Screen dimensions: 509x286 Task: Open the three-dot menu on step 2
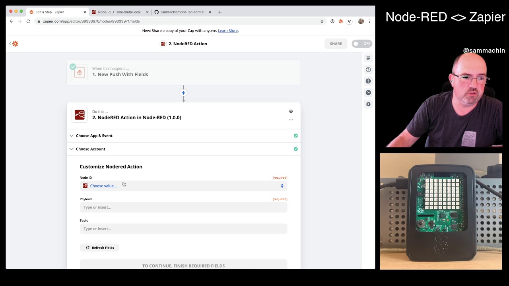click(291, 120)
